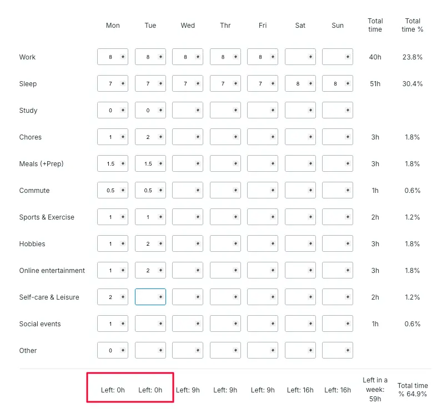Image resolution: width=447 pixels, height=413 pixels.
Task: Select the Chores Friday hours input
Action: pyautogui.click(x=259, y=137)
